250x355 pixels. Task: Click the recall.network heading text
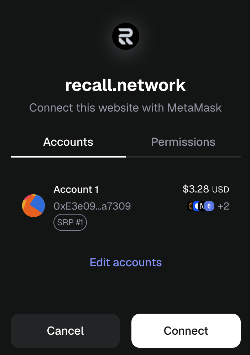tap(125, 85)
